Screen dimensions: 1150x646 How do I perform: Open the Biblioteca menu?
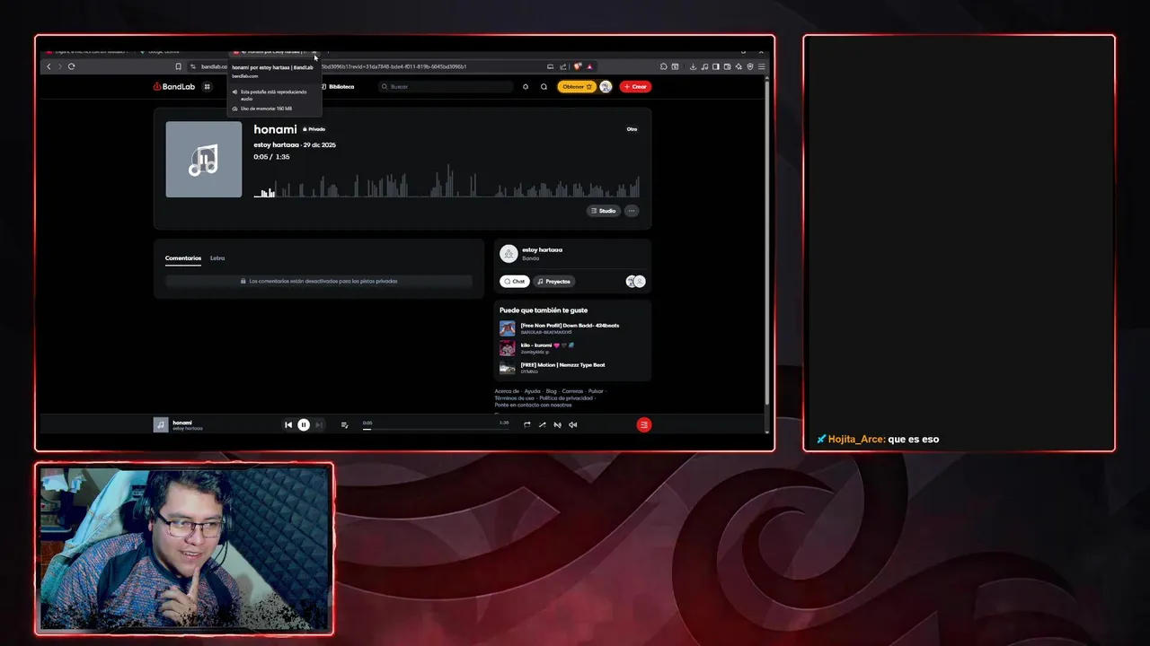click(338, 87)
